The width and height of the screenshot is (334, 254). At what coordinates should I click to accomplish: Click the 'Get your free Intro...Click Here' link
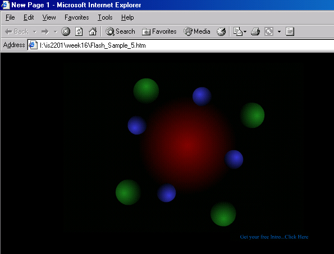click(274, 237)
